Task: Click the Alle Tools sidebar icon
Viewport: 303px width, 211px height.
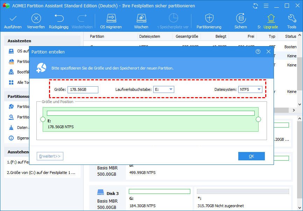Action: (11, 82)
